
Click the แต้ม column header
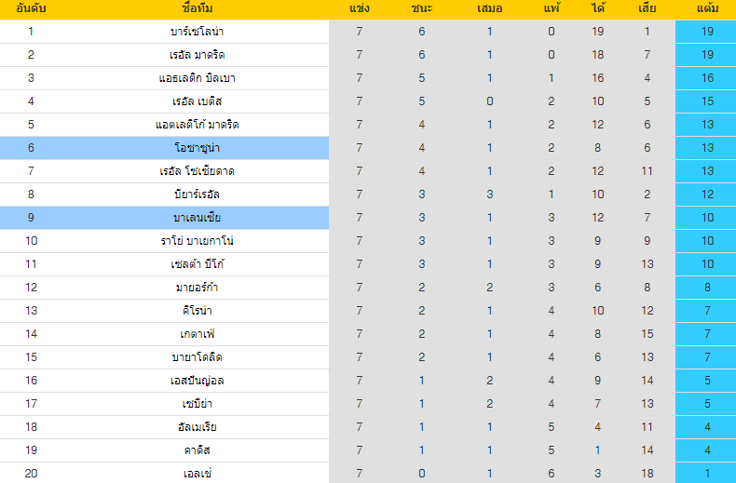[x=707, y=8]
